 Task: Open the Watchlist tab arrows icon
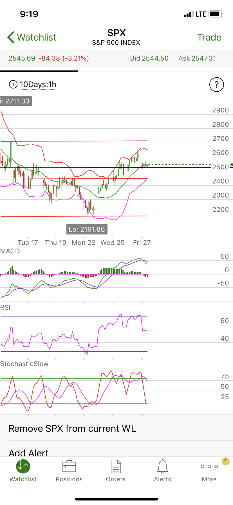[23, 466]
